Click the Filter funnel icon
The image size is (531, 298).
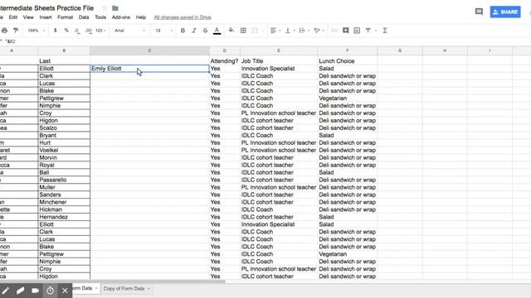[x=368, y=31]
